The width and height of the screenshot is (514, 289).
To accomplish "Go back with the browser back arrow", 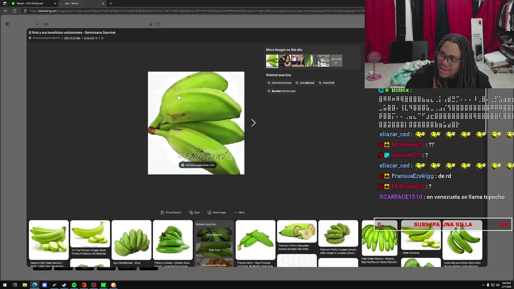I will pyautogui.click(x=5, y=11).
